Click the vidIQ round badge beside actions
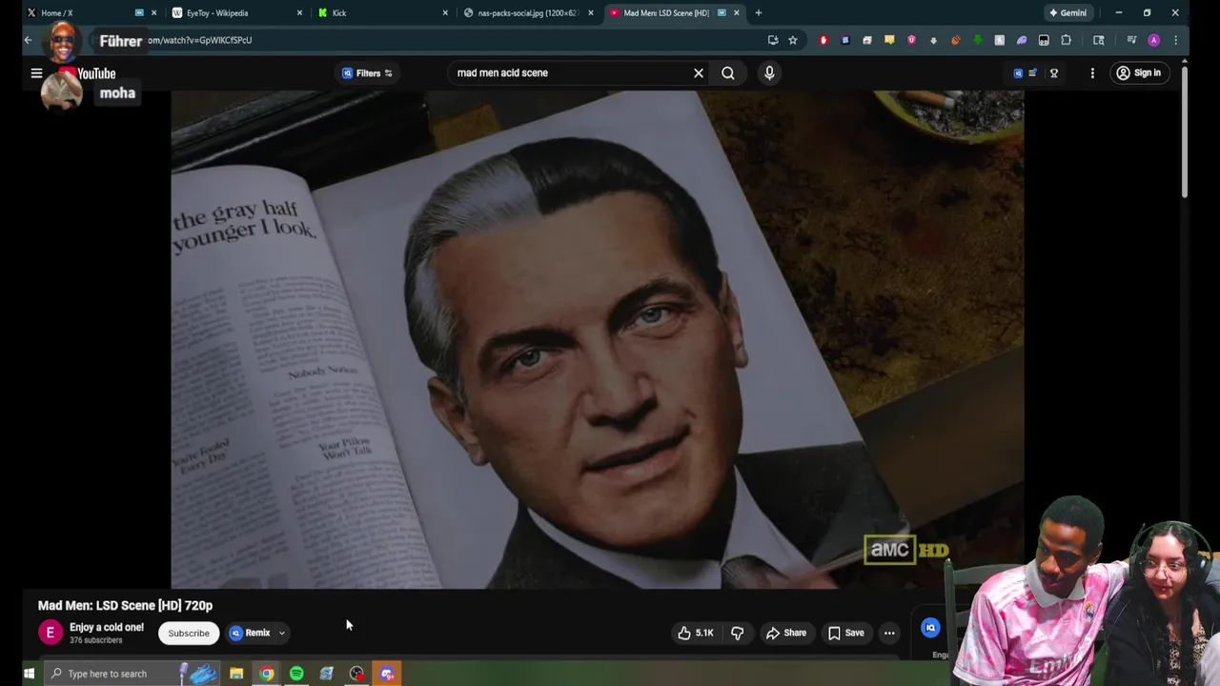The image size is (1220, 686). point(930,628)
